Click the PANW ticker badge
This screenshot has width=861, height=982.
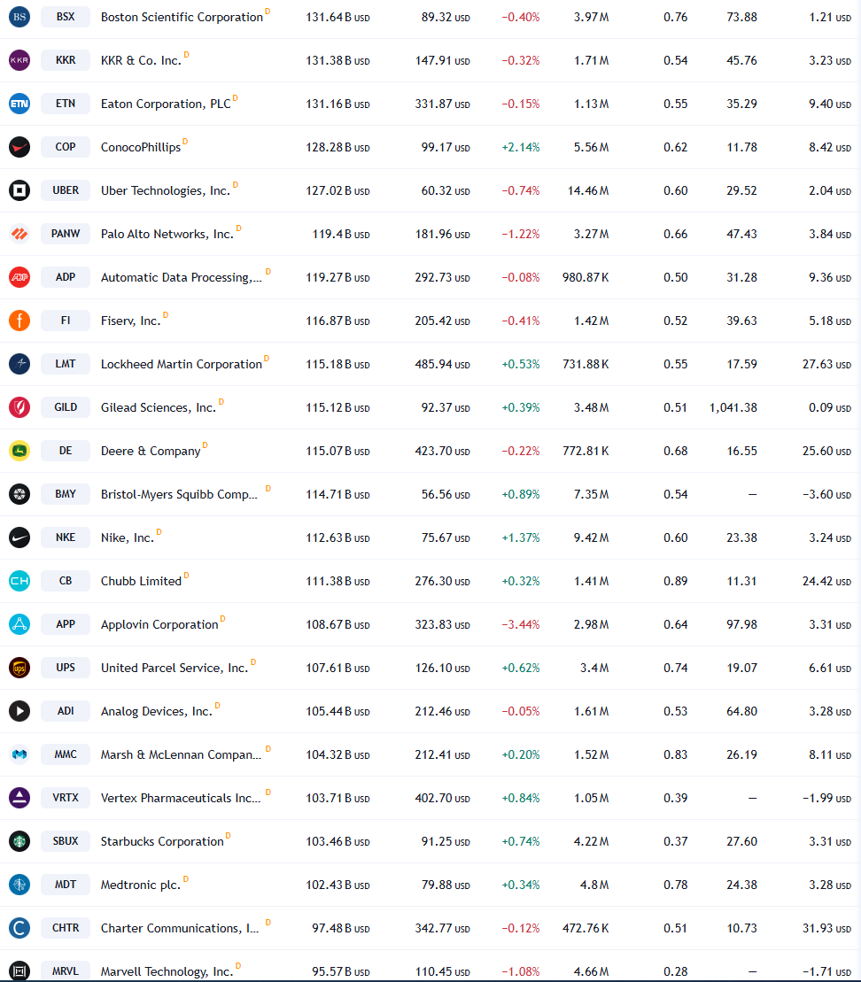tap(66, 234)
